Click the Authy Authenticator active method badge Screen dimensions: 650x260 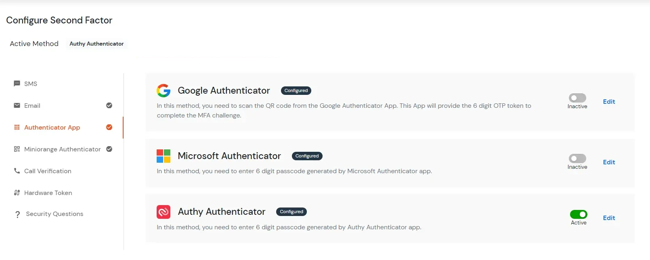click(x=96, y=44)
